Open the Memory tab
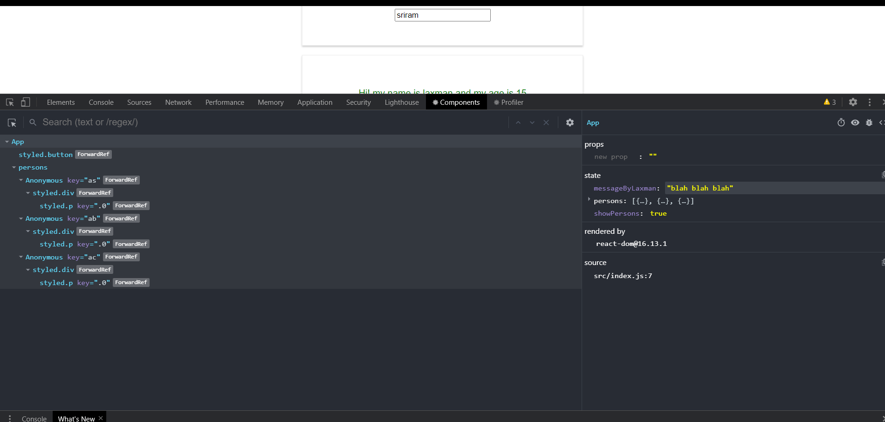Viewport: 885px width, 422px height. point(271,102)
